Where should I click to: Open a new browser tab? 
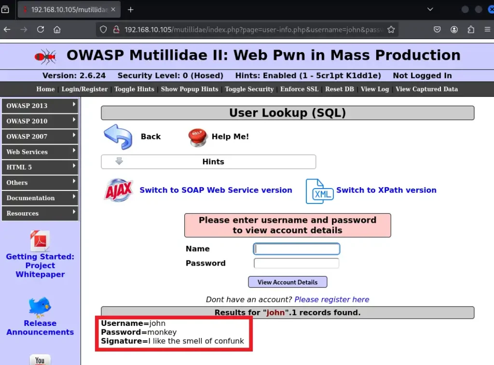[130, 10]
